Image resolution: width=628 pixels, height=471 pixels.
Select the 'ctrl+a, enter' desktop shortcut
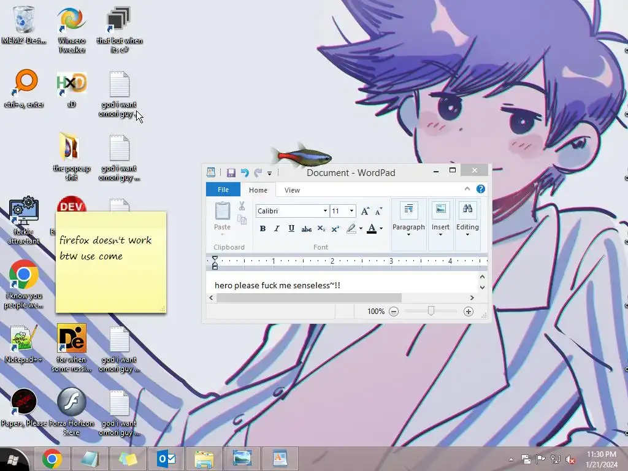(24, 88)
